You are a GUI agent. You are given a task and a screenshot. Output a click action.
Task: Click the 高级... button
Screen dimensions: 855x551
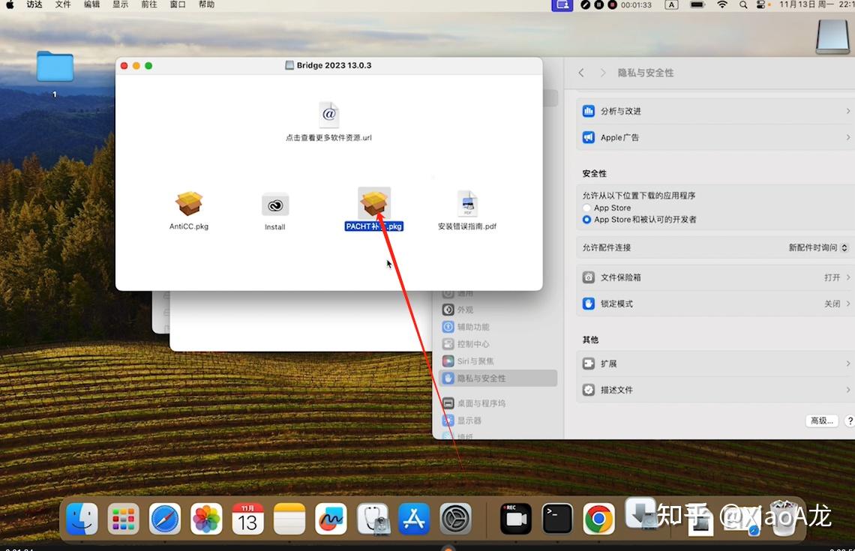coord(821,421)
